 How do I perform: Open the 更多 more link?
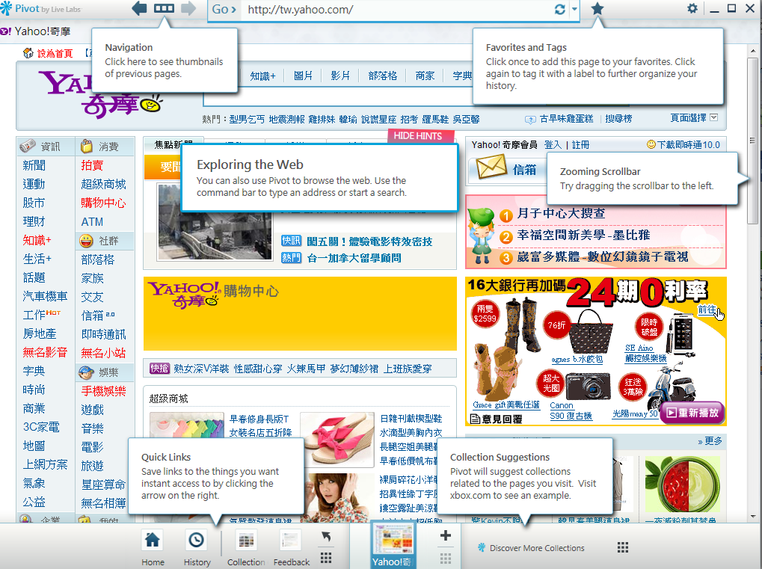tap(710, 440)
